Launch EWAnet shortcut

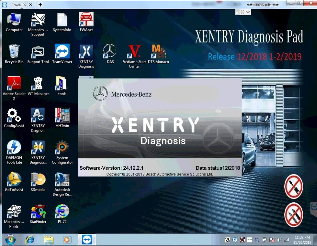pos(86,22)
